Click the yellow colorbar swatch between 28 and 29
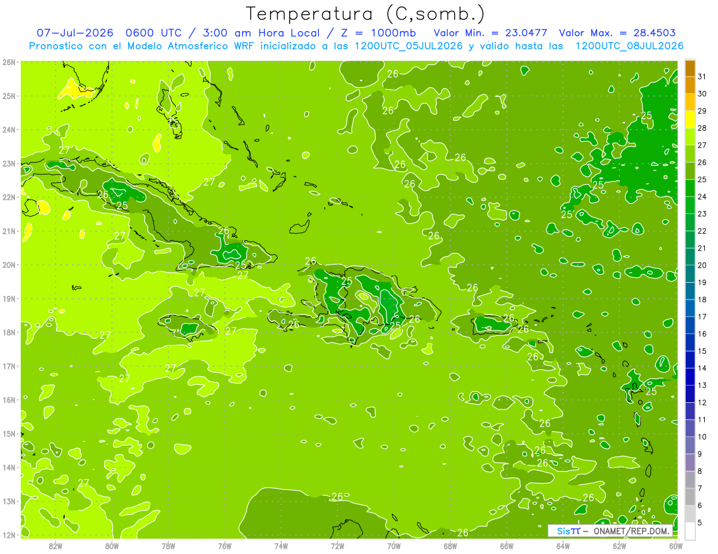Viewport: 718px width, 554px height. (x=690, y=120)
